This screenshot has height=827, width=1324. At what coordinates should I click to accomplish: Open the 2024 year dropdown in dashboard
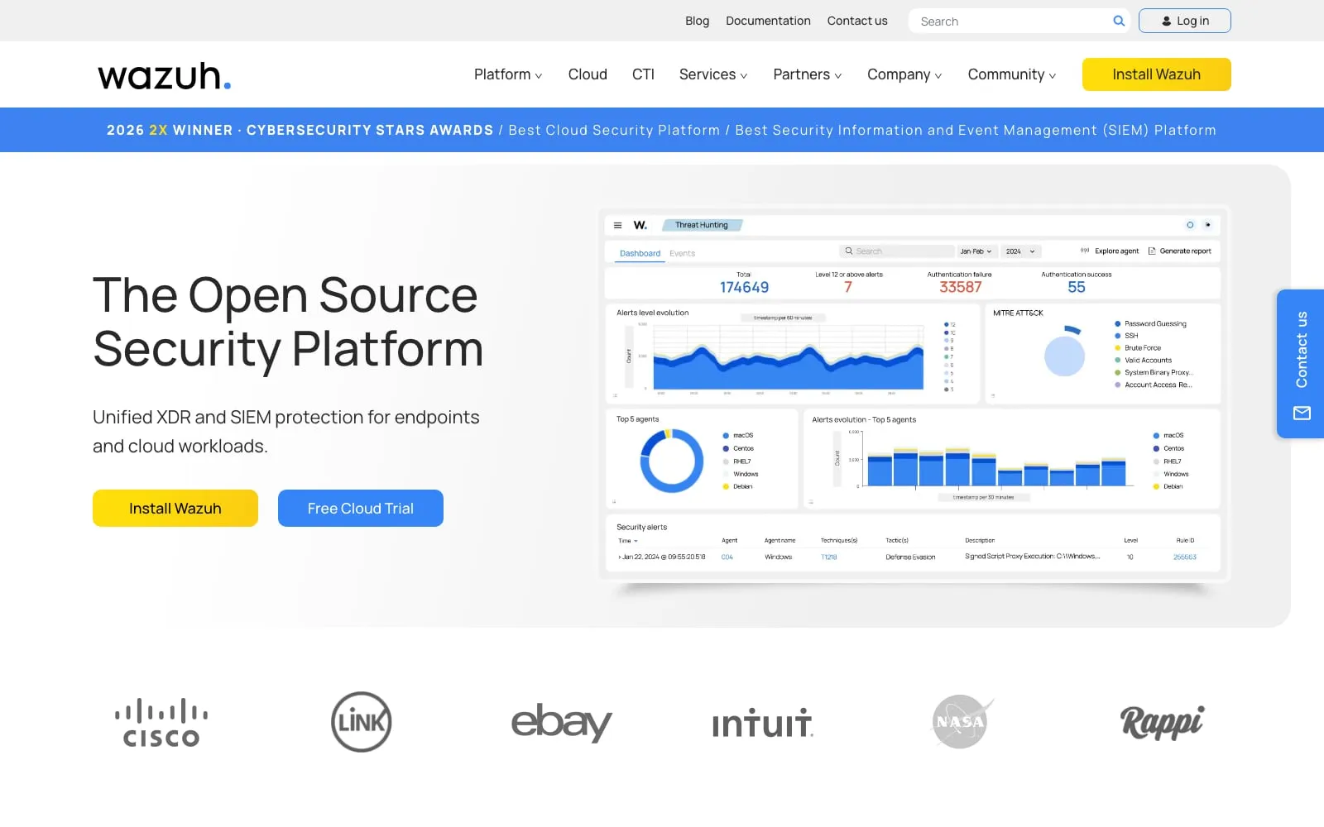1020,251
